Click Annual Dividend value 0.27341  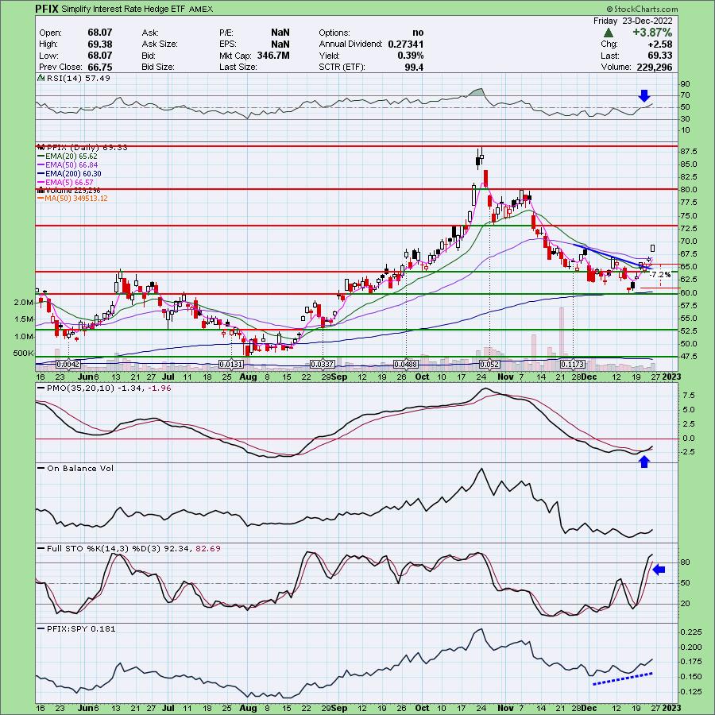406,44
